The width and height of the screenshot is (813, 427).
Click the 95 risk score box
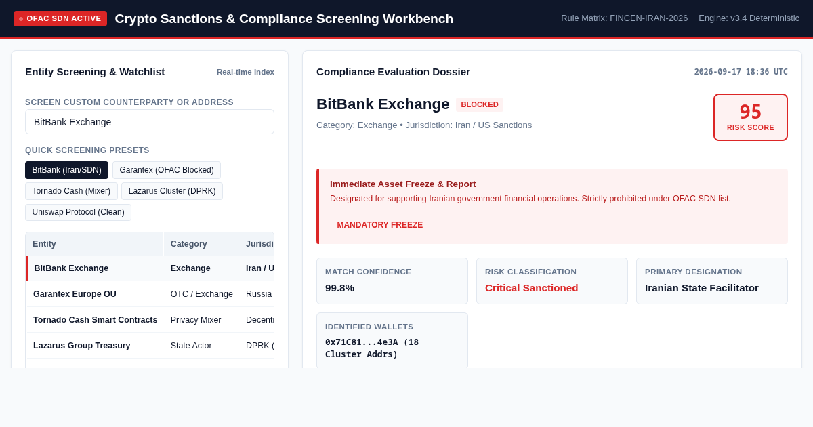coord(751,117)
